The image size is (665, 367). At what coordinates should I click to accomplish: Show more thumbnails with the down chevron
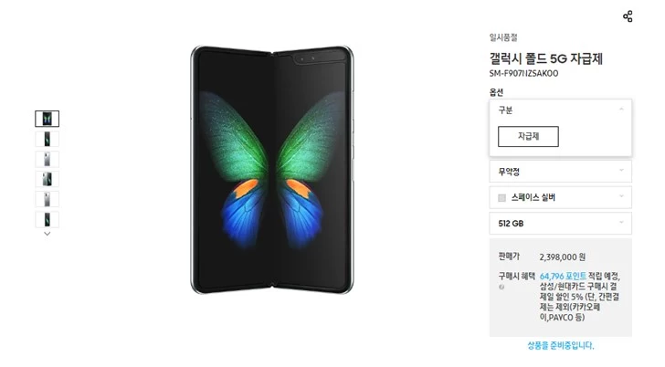47,234
